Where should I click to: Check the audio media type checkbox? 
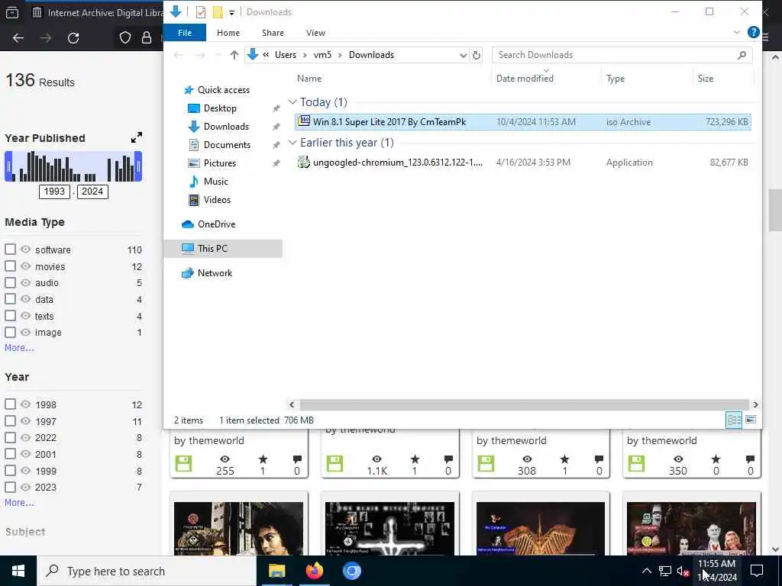10,282
